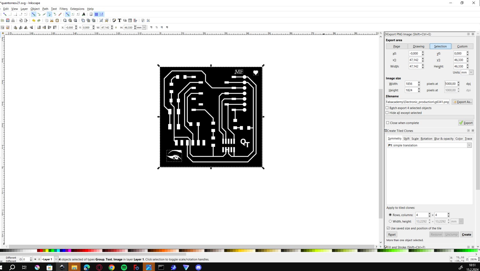This screenshot has width=480, height=271.
Task: Ungroup selected groups icon
Action: pos(107,20)
